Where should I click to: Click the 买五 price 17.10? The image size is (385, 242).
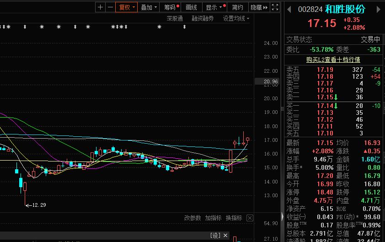tap(325, 133)
